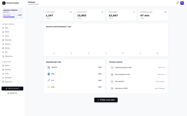Click the FZ user avatar
The image size is (187, 116).
point(182,3)
